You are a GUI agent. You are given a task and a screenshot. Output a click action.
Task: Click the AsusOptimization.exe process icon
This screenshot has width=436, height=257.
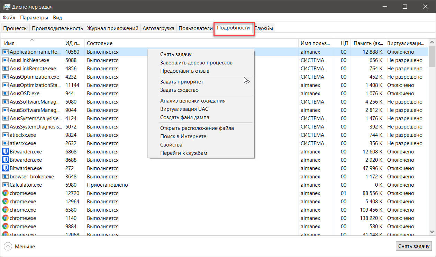(5, 77)
